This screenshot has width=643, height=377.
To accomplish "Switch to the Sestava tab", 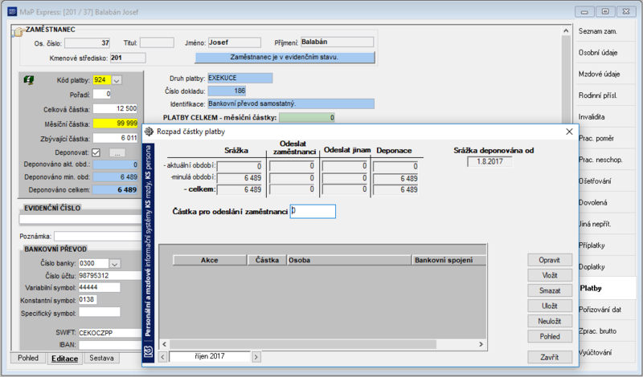I will (101, 358).
